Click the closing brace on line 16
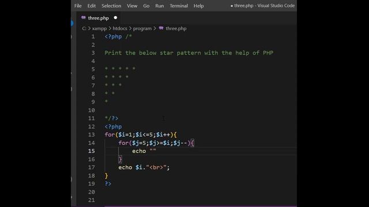The width and height of the screenshot is (369, 207). pyautogui.click(x=121, y=159)
